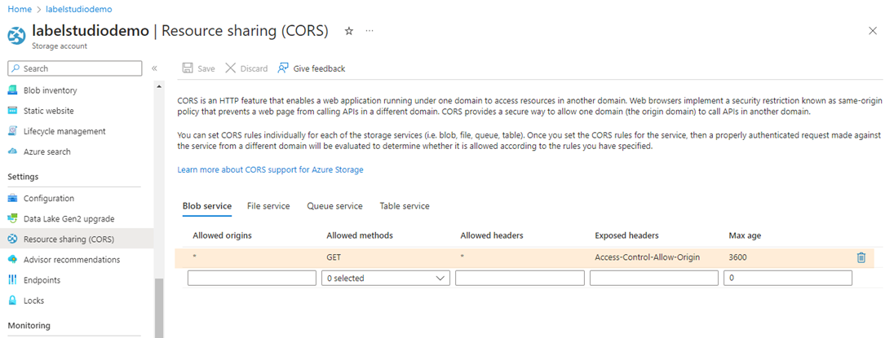Collapse the sidebar with double chevron
The image size is (894, 338).
click(154, 68)
